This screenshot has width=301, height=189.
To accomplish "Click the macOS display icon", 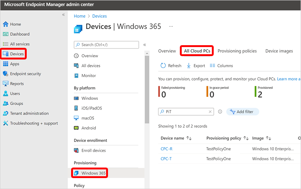I will (76, 118).
